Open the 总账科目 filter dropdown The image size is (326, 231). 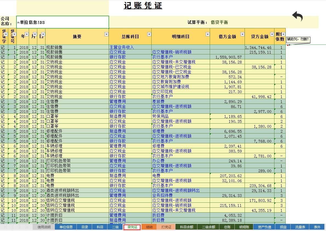(x=149, y=34)
